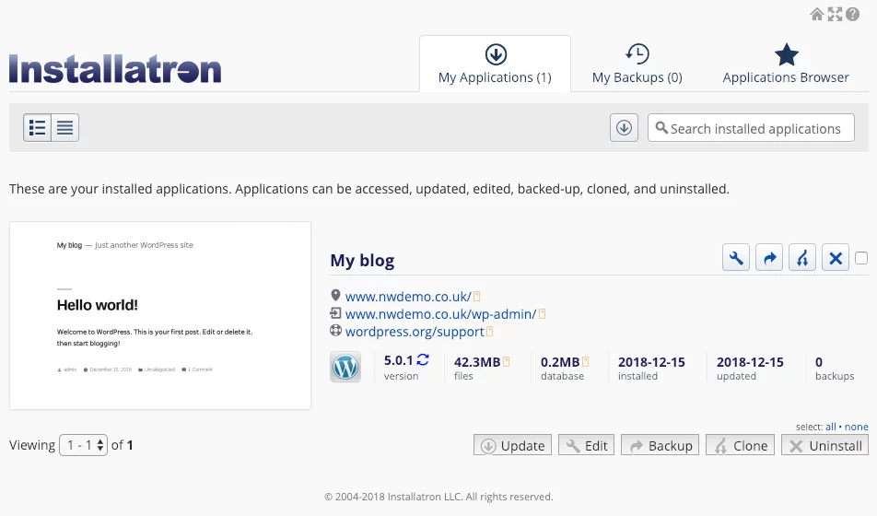This screenshot has height=516, width=877.
Task: Open the external icon beside the wp-admin link
Action: (x=542, y=314)
